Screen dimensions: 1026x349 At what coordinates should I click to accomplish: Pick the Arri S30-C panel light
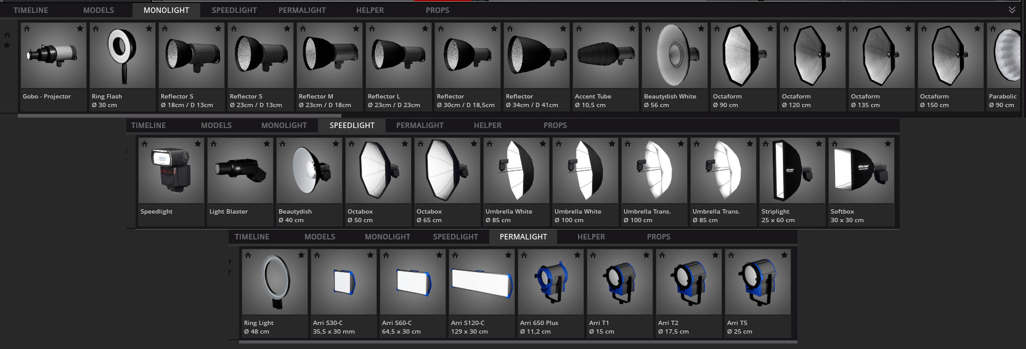[344, 293]
